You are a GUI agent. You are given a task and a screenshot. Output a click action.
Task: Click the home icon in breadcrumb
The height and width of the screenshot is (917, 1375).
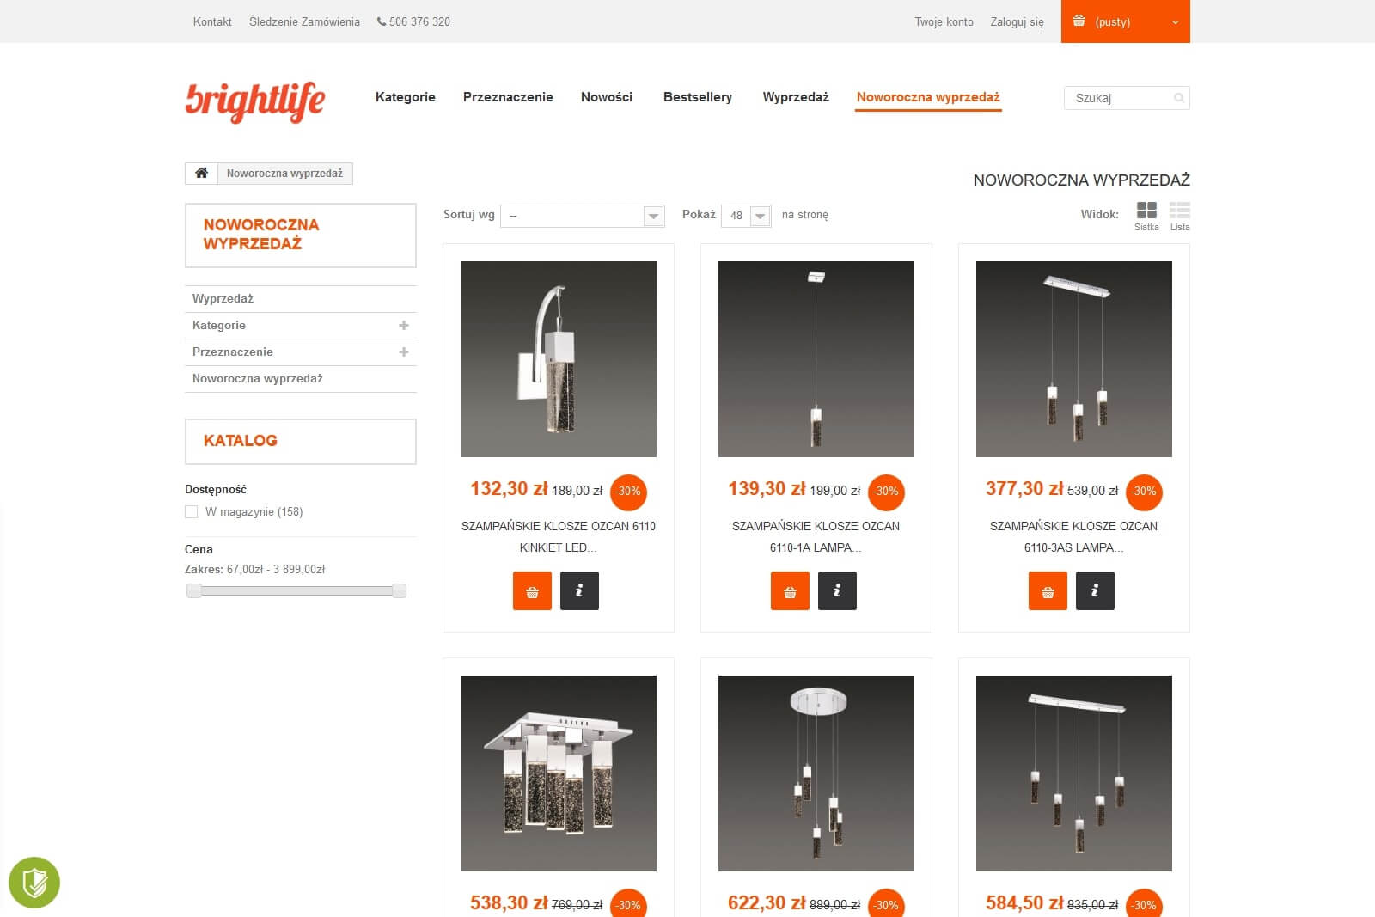click(201, 173)
